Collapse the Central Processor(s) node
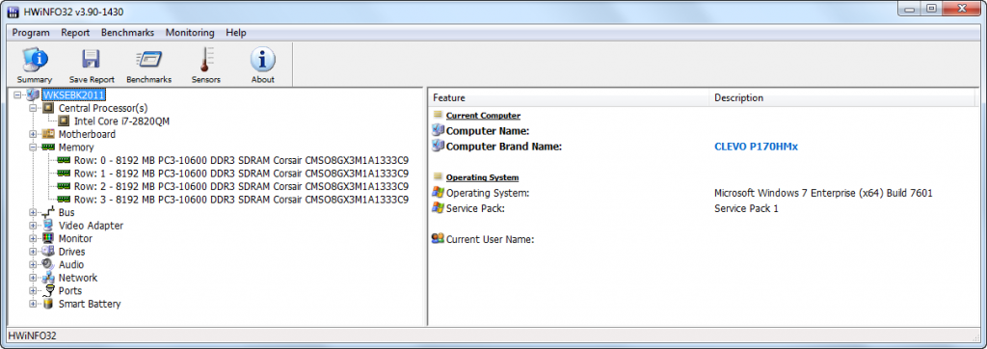Screen dimensions: 987x349 (33, 108)
